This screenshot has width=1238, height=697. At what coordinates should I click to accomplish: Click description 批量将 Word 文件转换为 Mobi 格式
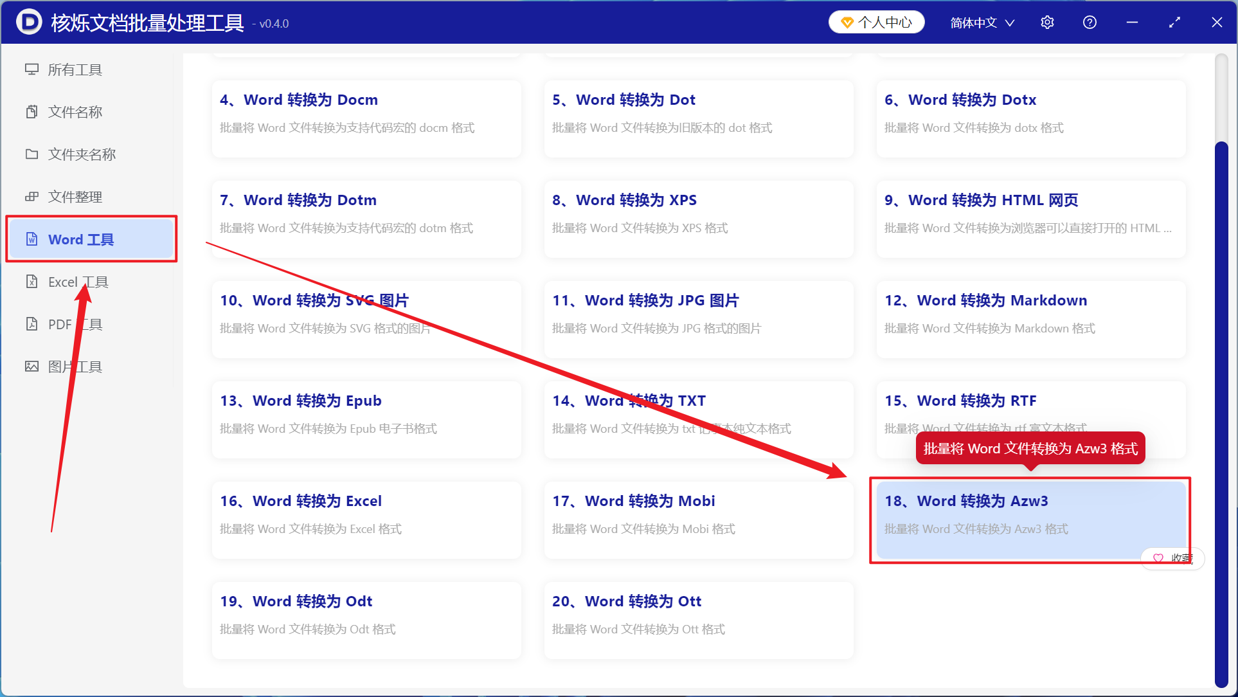(644, 529)
